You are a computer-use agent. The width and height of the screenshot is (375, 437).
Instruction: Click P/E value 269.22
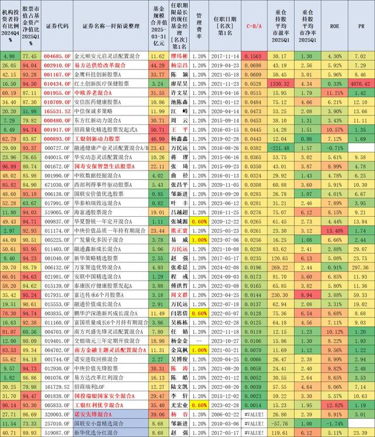[281, 268]
